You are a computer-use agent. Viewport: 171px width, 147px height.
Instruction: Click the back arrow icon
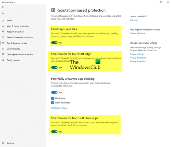[3, 7]
